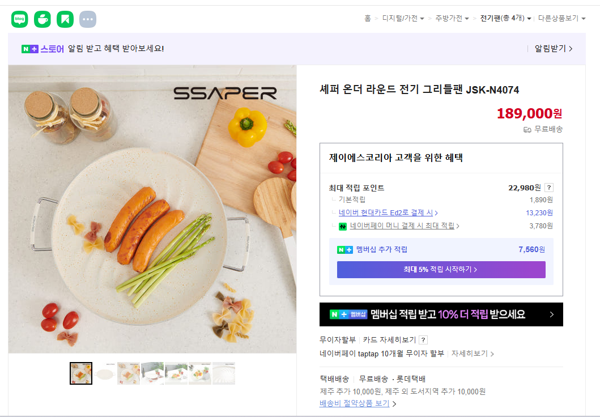This screenshot has width=600, height=417.
Task: Open the 전기팬(총 4개) category dropdown
Action: coord(505,18)
